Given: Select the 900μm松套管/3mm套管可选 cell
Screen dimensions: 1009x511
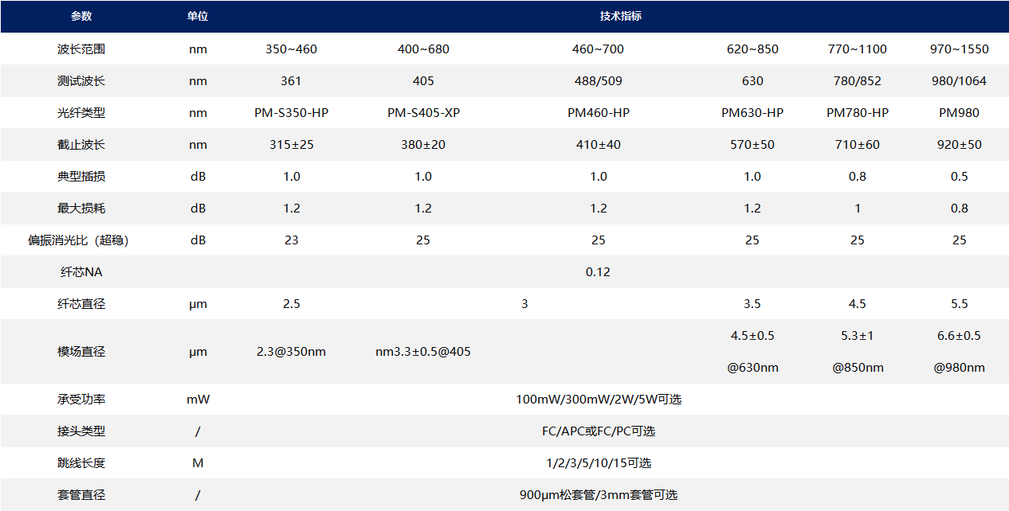Looking at the screenshot, I should [x=598, y=495].
